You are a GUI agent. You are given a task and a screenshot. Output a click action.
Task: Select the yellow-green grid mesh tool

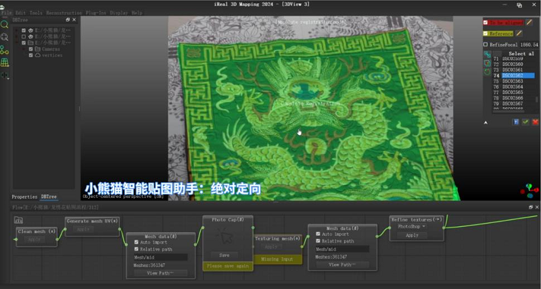[x=5, y=63]
